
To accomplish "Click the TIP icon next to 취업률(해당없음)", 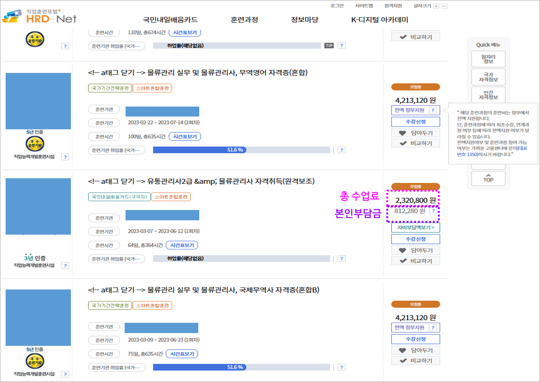I will tap(329, 45).
